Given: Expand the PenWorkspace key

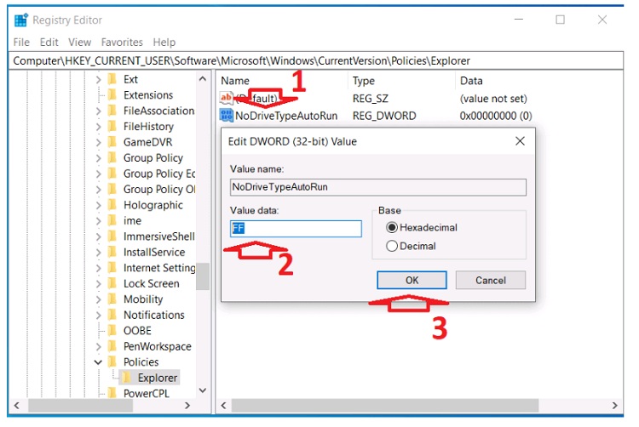Looking at the screenshot, I should pos(98,346).
